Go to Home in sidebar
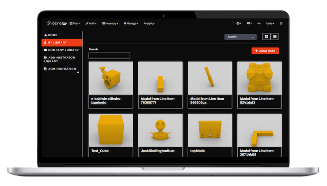 pos(51,35)
